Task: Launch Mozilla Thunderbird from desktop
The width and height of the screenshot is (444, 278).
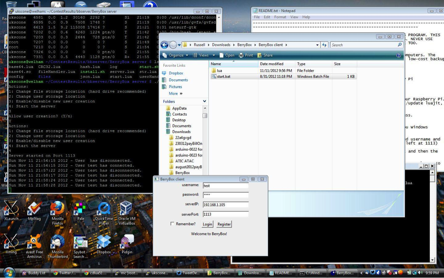Action: pyautogui.click(x=57, y=242)
